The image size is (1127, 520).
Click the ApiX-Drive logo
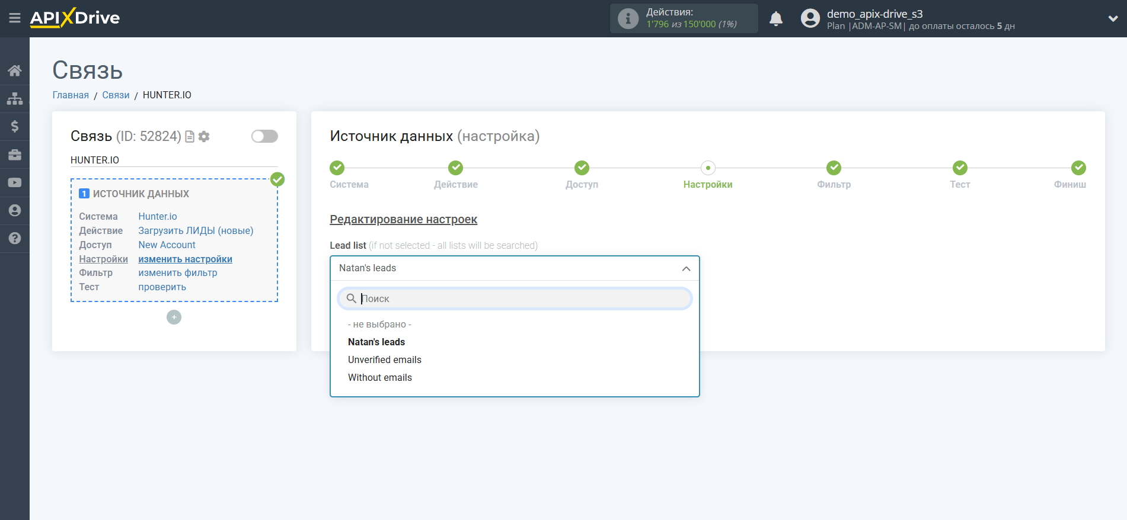click(x=75, y=18)
